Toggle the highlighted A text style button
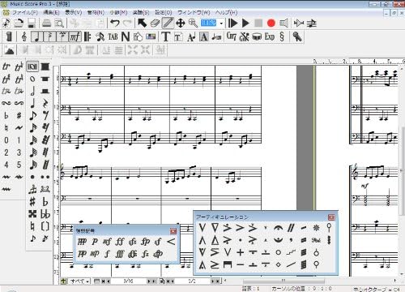The width and height of the screenshot is (405, 292). pos(204,36)
